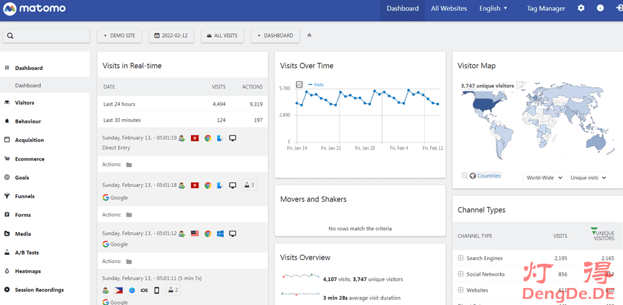Image resolution: width=623 pixels, height=305 pixels.
Task: Collapse the top controls with double-chevron icon
Action: coord(309,36)
